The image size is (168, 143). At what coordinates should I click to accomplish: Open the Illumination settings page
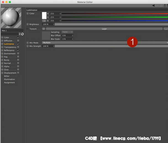tap(9, 79)
